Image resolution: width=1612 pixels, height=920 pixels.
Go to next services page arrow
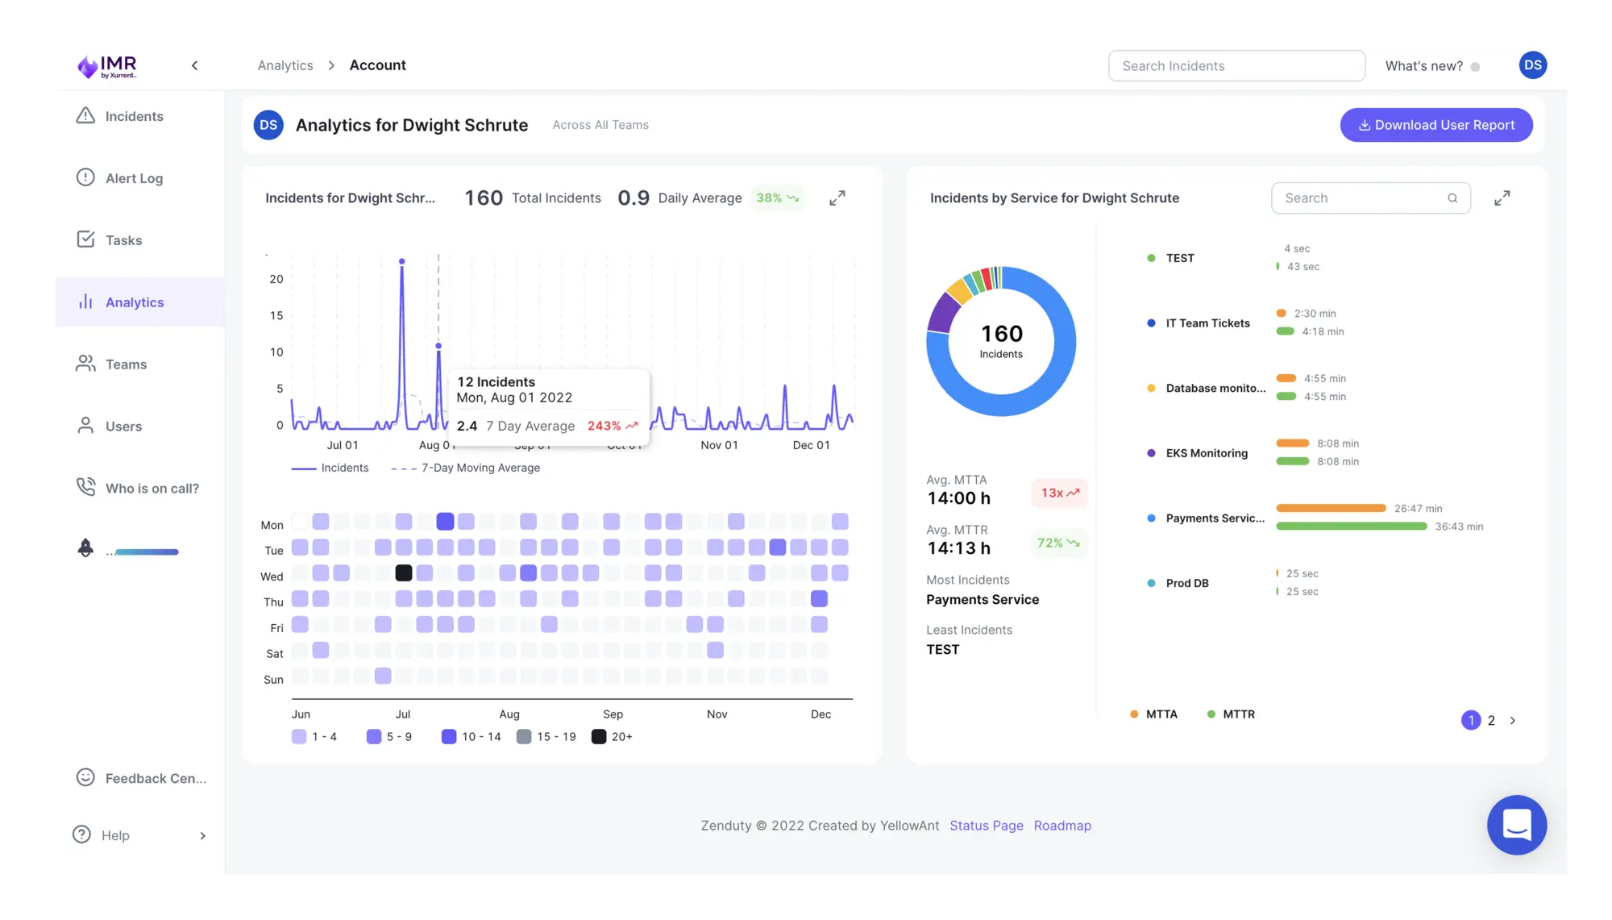click(x=1512, y=721)
